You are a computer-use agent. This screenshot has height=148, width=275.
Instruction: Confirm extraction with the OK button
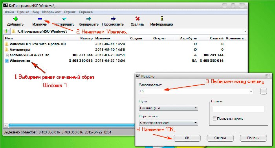click(x=187, y=138)
